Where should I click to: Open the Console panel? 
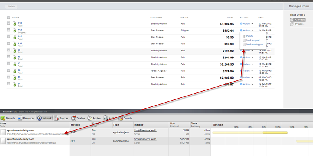[x=125, y=117]
